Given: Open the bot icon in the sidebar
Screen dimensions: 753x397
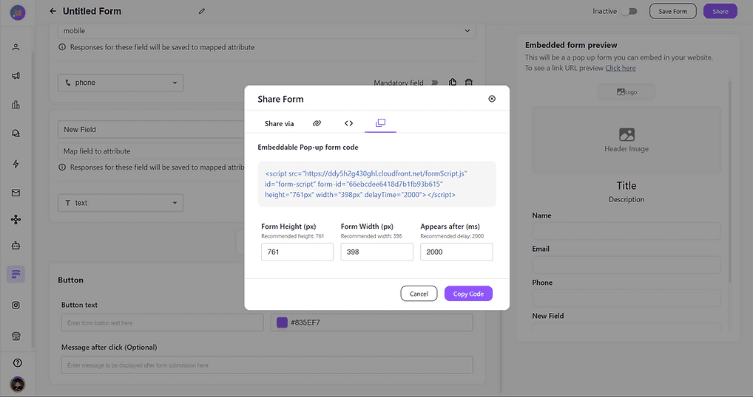Looking at the screenshot, I should [x=16, y=246].
